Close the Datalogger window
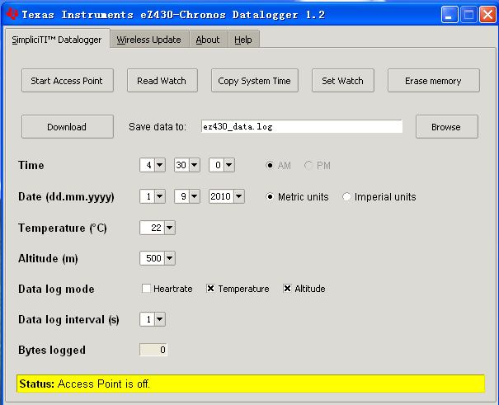Viewport: 499px width, 405px height. click(x=487, y=15)
